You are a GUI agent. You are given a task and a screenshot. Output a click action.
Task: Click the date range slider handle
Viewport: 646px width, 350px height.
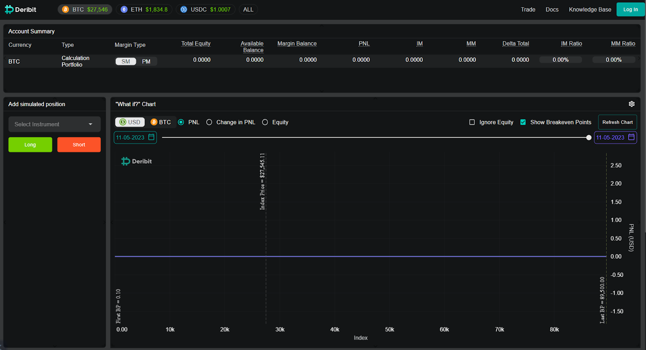[x=589, y=138]
